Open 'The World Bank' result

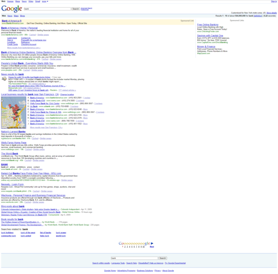pos(10,153)
